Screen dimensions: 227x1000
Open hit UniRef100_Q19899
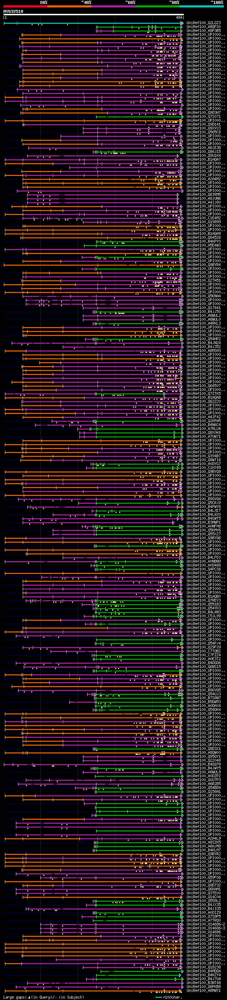click(204, 222)
